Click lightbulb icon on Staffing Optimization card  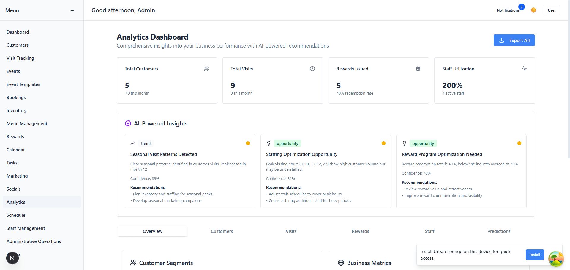(269, 143)
